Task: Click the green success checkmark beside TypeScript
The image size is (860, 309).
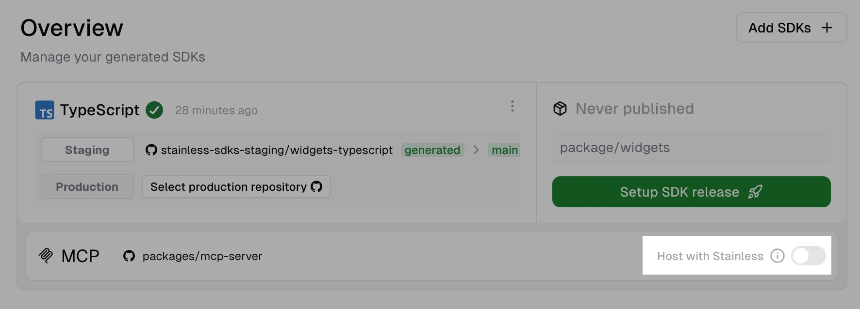Action: point(154,110)
